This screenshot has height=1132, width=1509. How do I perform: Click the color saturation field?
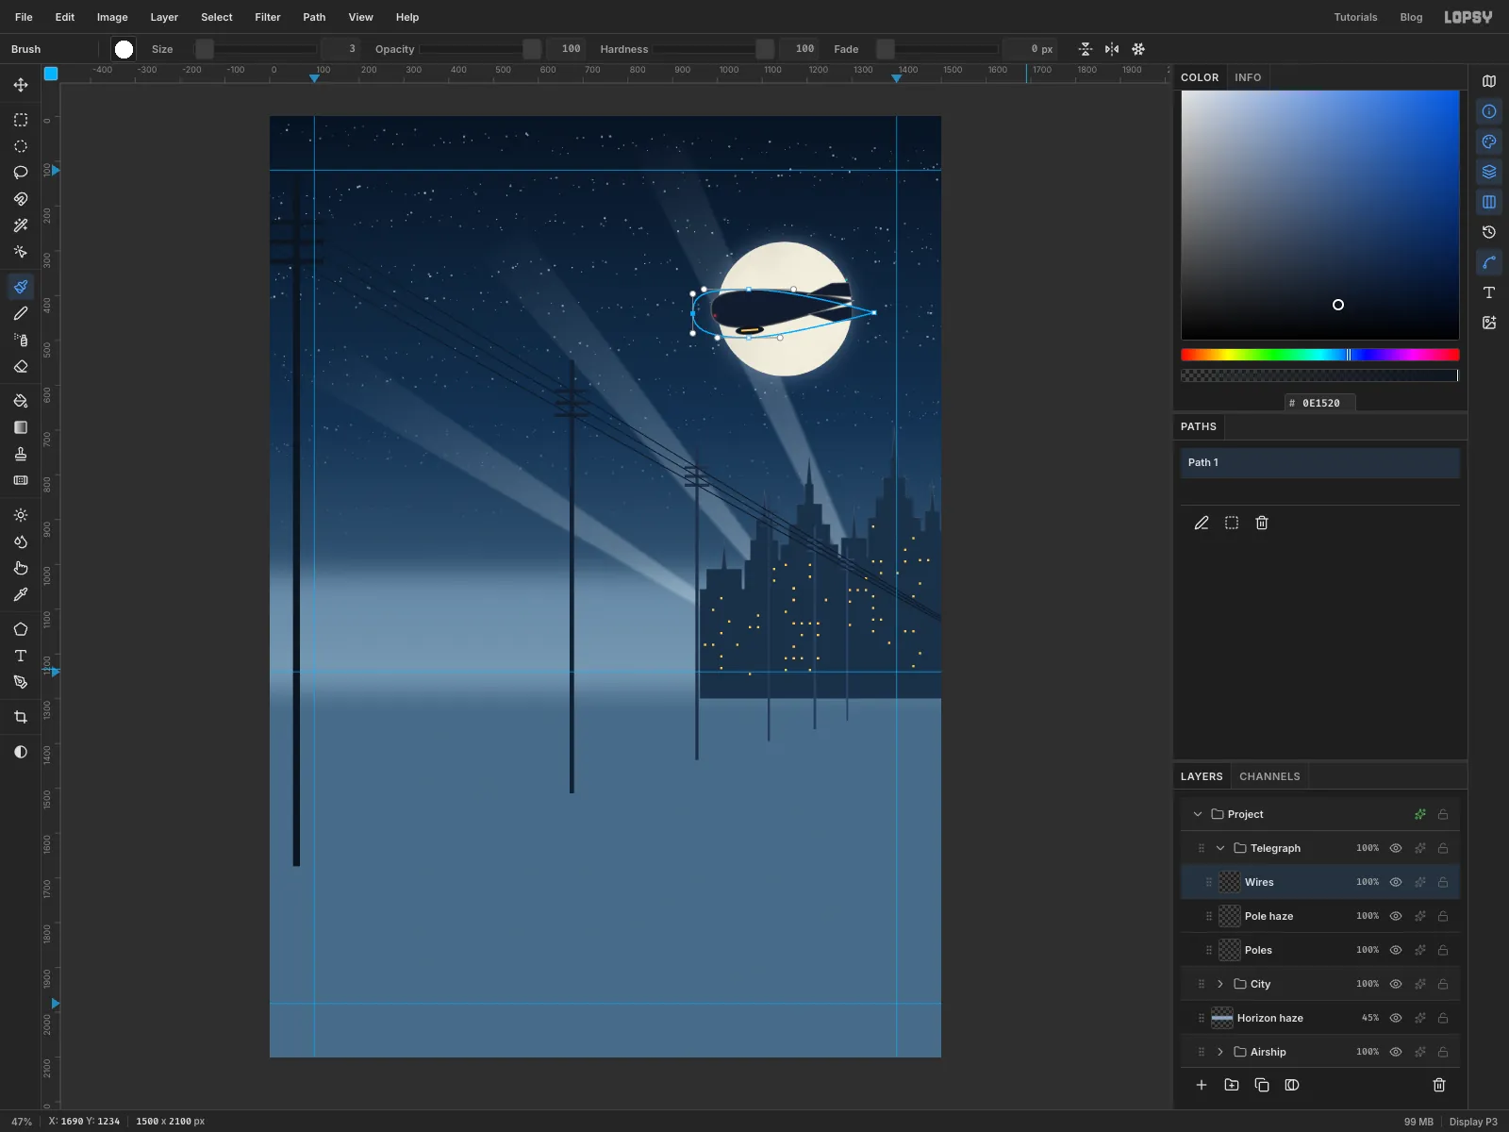coord(1320,215)
